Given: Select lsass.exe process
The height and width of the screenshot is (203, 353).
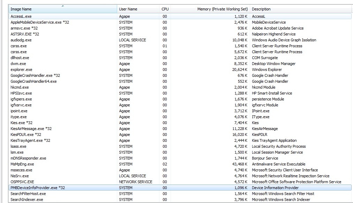Looking at the screenshot, I should tap(180, 146).
